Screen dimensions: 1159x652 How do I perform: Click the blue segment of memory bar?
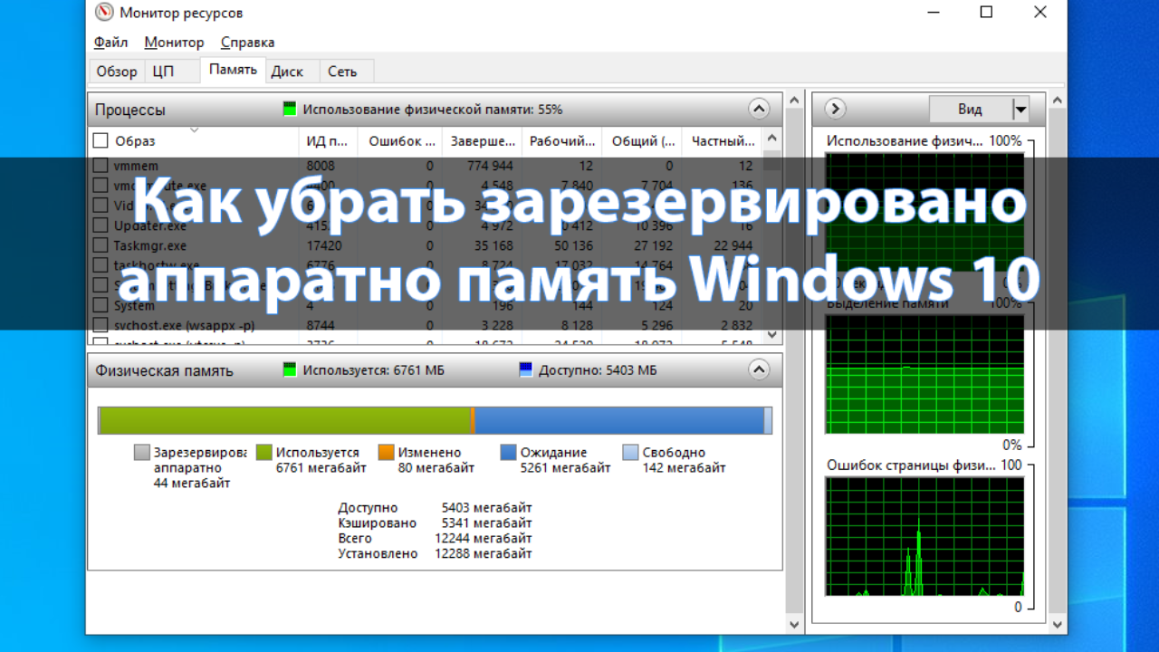point(619,421)
